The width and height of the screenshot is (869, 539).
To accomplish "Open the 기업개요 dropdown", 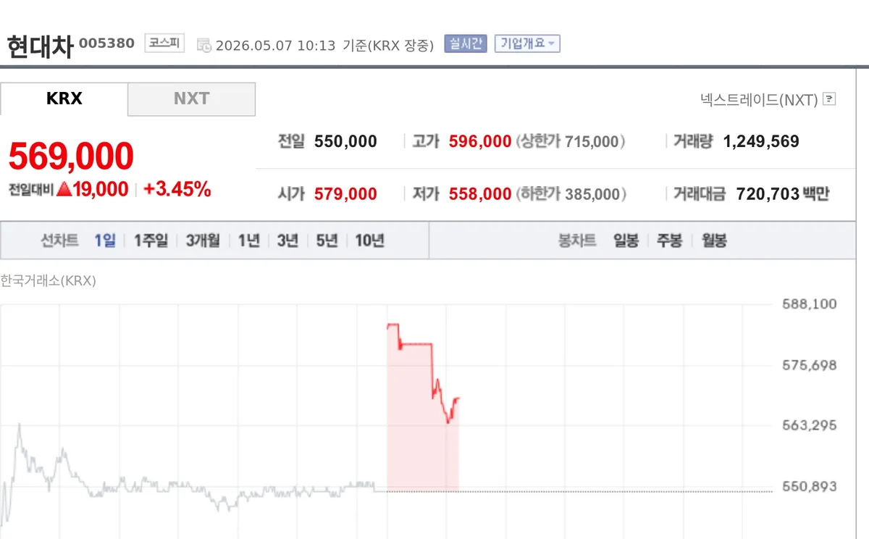I will point(527,43).
